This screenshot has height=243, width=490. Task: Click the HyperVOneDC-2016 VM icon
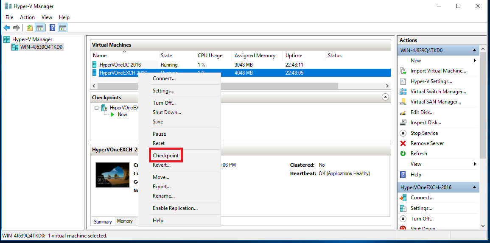(95, 64)
